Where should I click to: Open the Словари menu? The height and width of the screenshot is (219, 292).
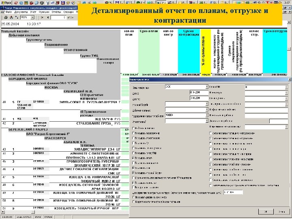pyautogui.click(x=69, y=12)
